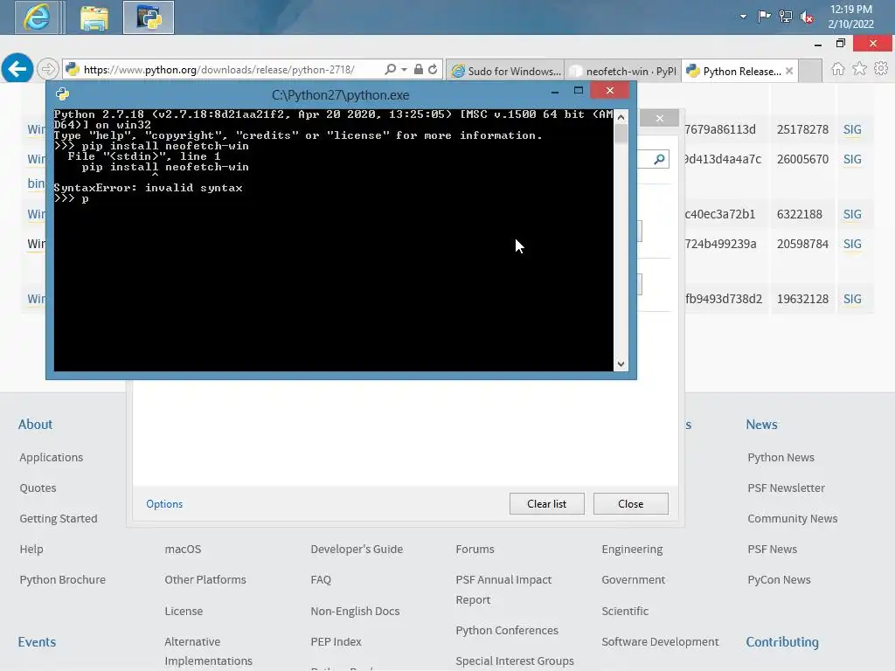Click the browser forward arrow

point(48,69)
